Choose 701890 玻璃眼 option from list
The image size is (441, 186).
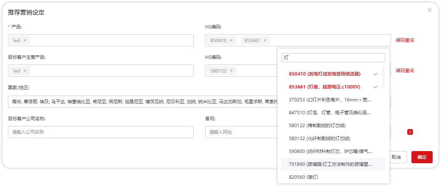tap(330, 164)
